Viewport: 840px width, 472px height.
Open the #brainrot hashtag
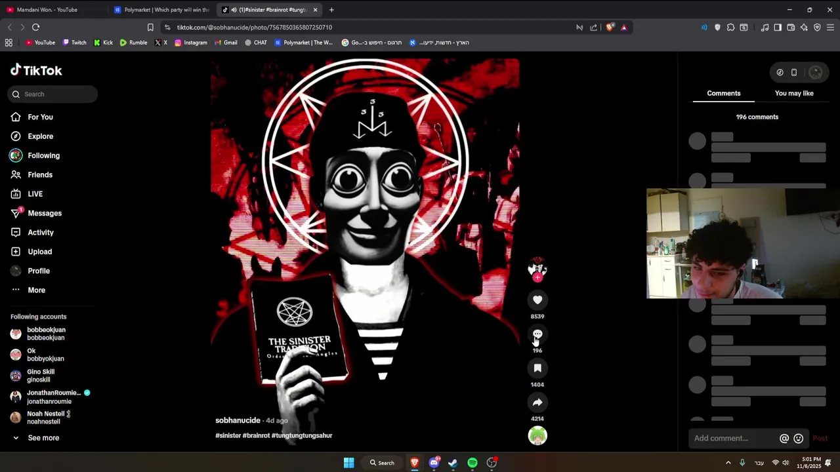click(256, 435)
